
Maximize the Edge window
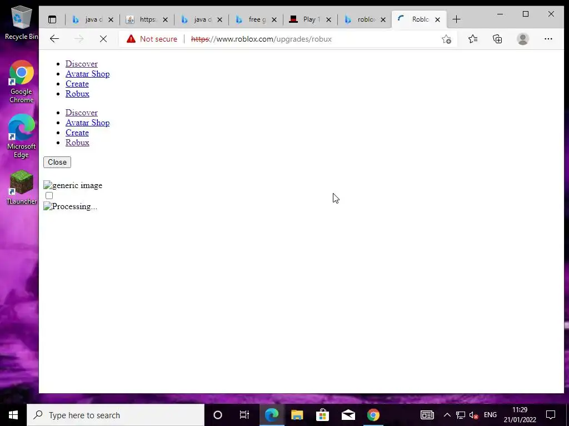[526, 14]
